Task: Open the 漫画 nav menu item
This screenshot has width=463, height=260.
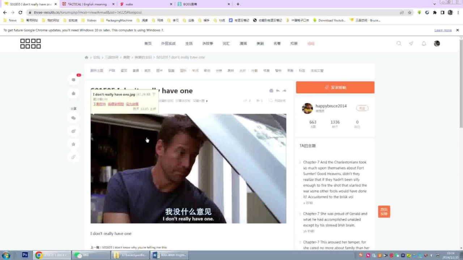Action: [243, 43]
